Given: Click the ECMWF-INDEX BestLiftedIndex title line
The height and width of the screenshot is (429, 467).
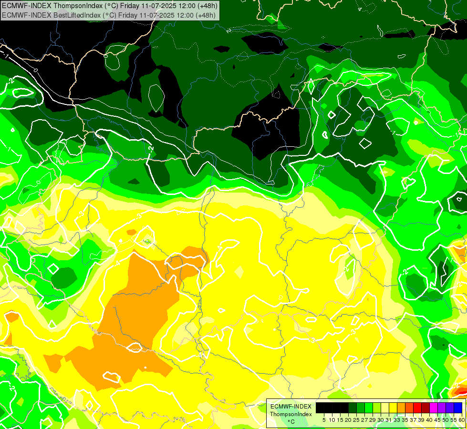Looking at the screenshot, I should click(108, 15).
